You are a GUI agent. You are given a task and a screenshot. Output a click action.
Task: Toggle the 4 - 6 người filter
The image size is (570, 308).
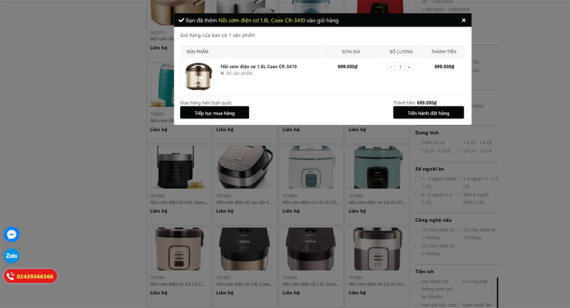point(418,195)
